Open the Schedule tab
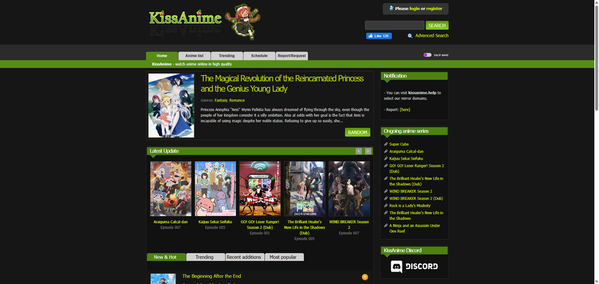This screenshot has height=284, width=599. click(x=259, y=56)
